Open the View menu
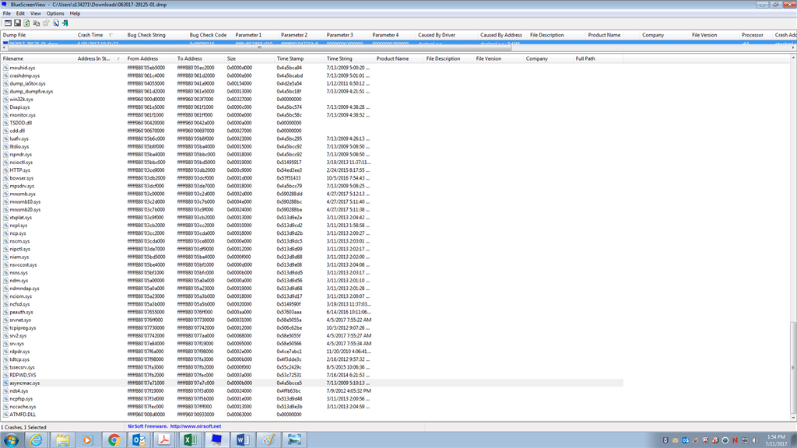Screen dimensions: 797x448 (x=36, y=14)
